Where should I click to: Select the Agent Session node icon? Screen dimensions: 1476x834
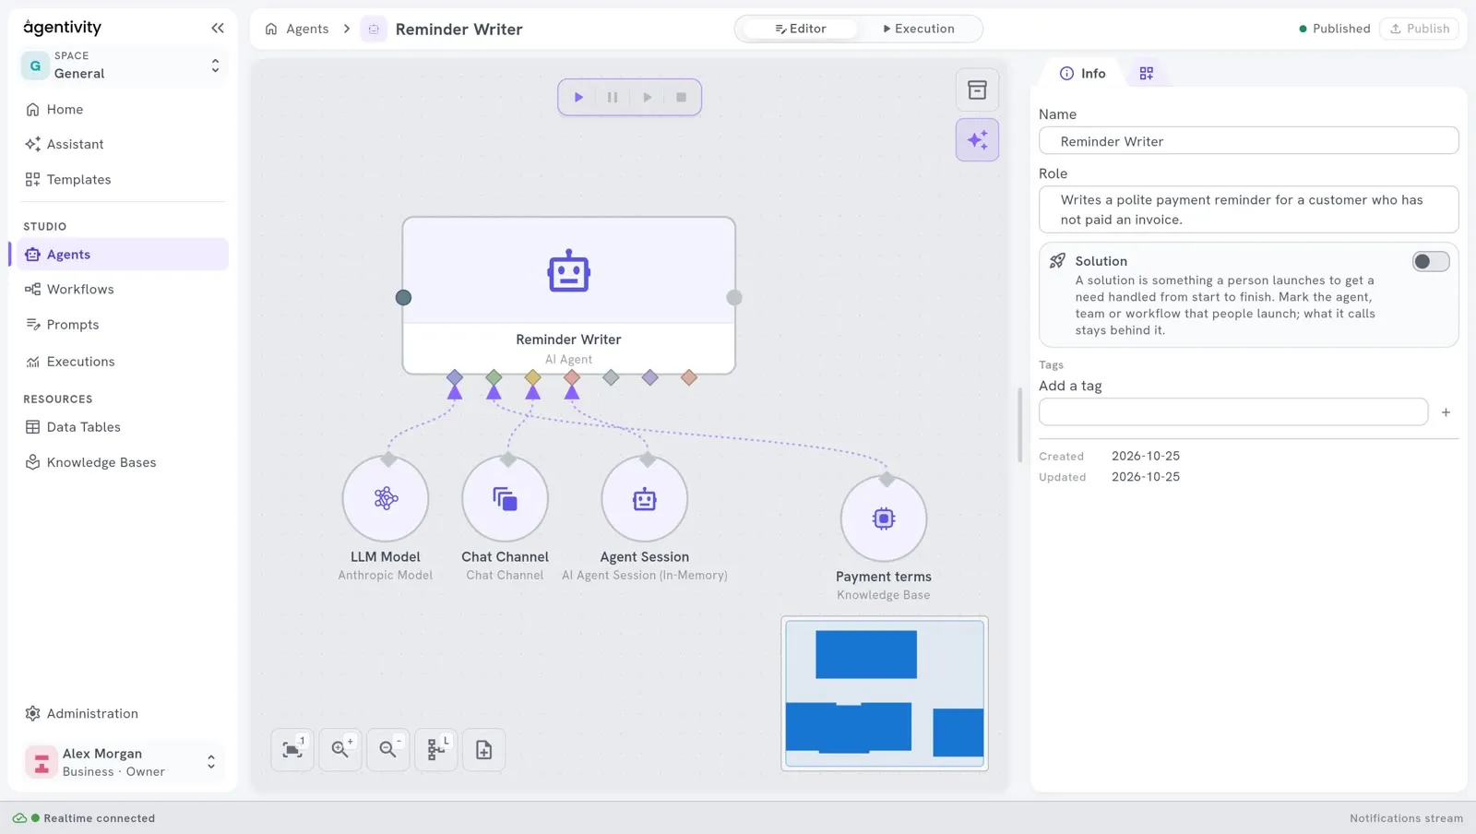645,498
